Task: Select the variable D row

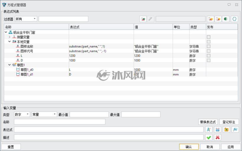Action: point(121,60)
